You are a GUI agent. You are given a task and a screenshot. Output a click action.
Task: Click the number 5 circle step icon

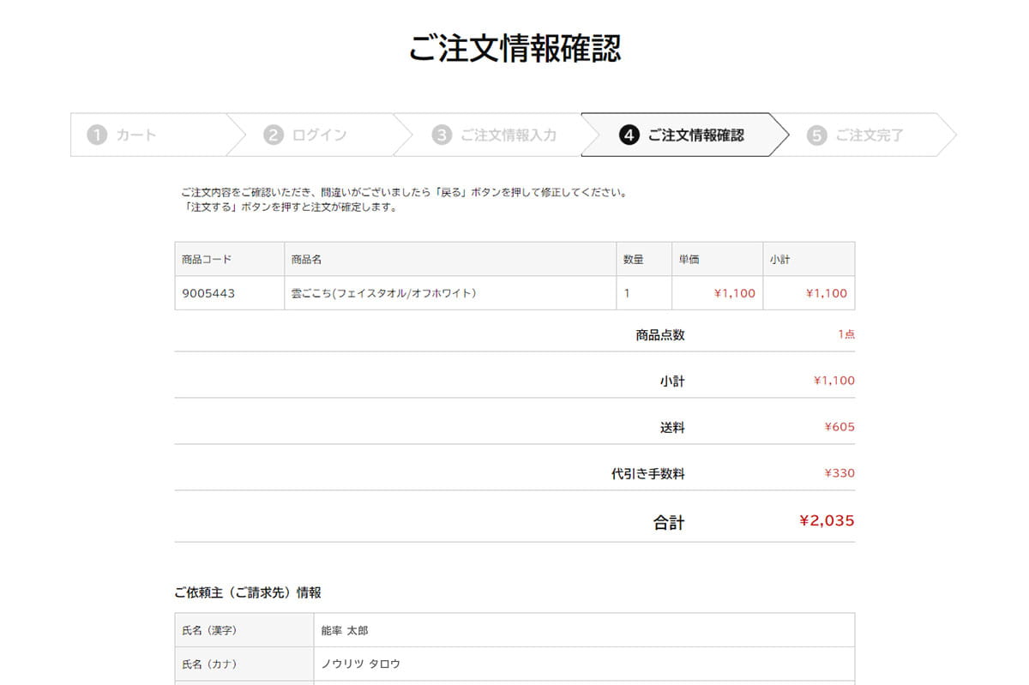point(817,135)
